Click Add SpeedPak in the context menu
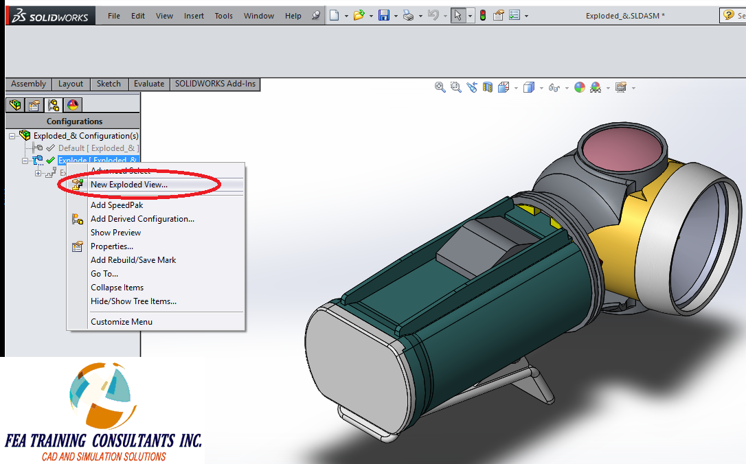Screen dimensions: 746x464 tap(117, 205)
